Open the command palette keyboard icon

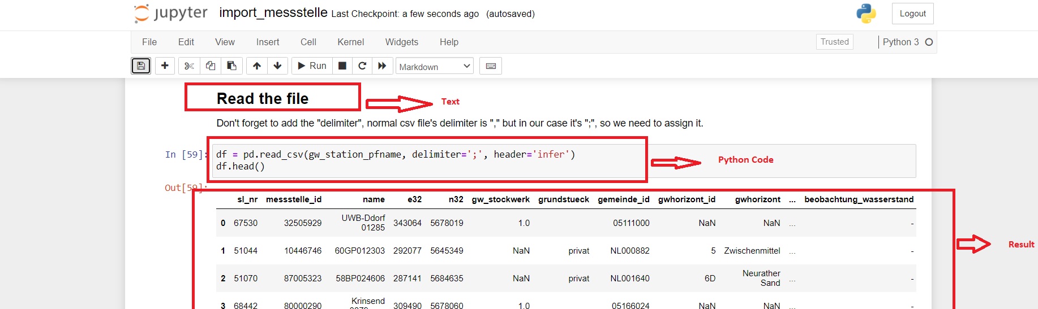(x=491, y=66)
